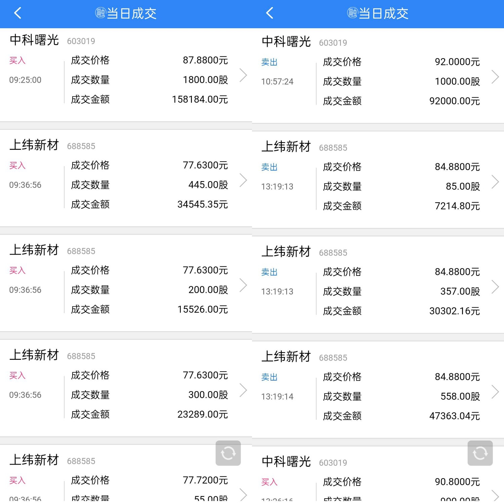Tap the 当日成交 title in right header
The height and width of the screenshot is (504, 504).
(384, 13)
